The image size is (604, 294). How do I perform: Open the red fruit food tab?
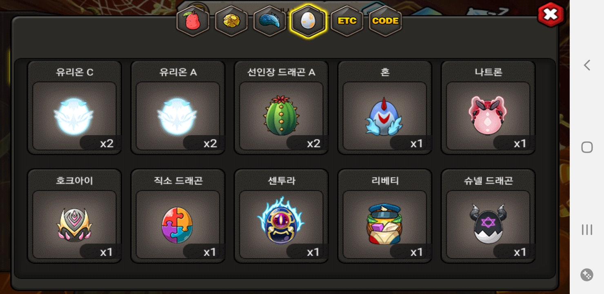[x=193, y=21]
